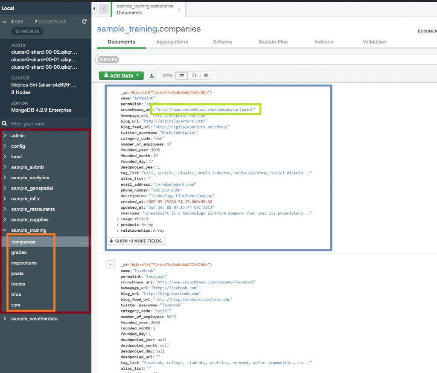The image size is (437, 373).
Task: Click the MongoDB 4.2.9 Enterprise edition text
Action: point(41,110)
